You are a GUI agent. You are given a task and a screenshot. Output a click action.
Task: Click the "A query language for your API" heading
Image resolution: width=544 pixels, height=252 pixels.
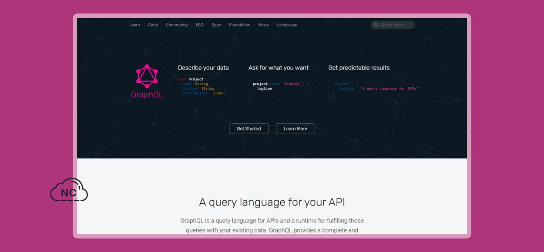click(x=272, y=202)
